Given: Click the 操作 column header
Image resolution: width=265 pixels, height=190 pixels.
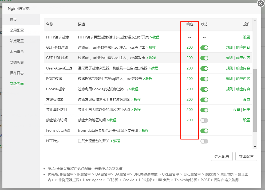Looking at the screenshot, I should click(247, 24).
